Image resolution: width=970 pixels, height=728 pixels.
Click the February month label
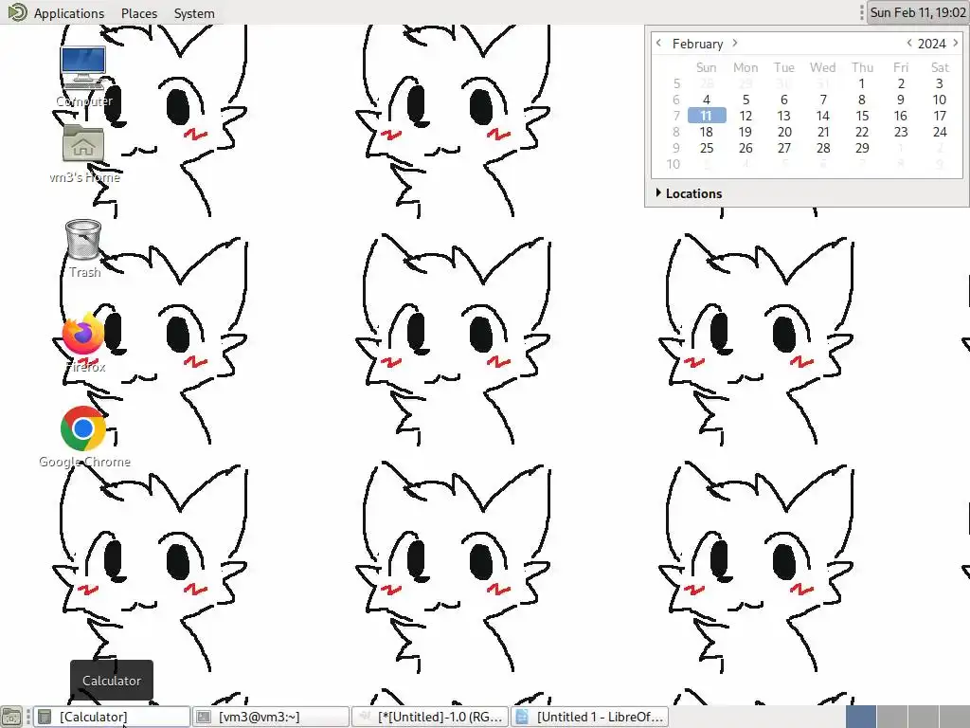pos(697,44)
